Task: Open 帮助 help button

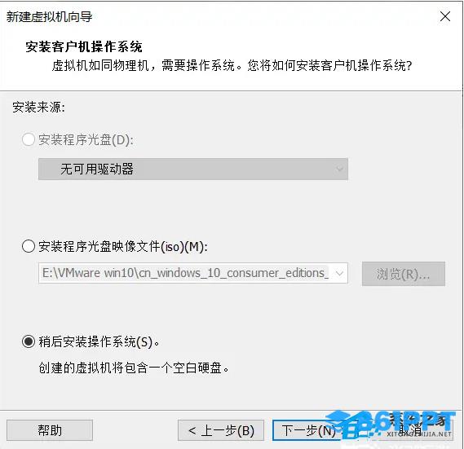Action: click(x=50, y=430)
